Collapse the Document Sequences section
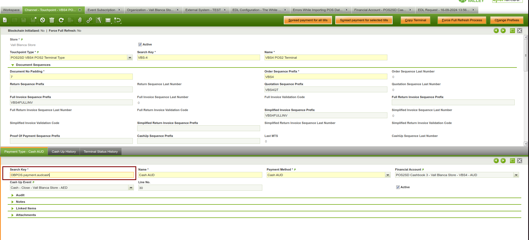 click(13, 65)
